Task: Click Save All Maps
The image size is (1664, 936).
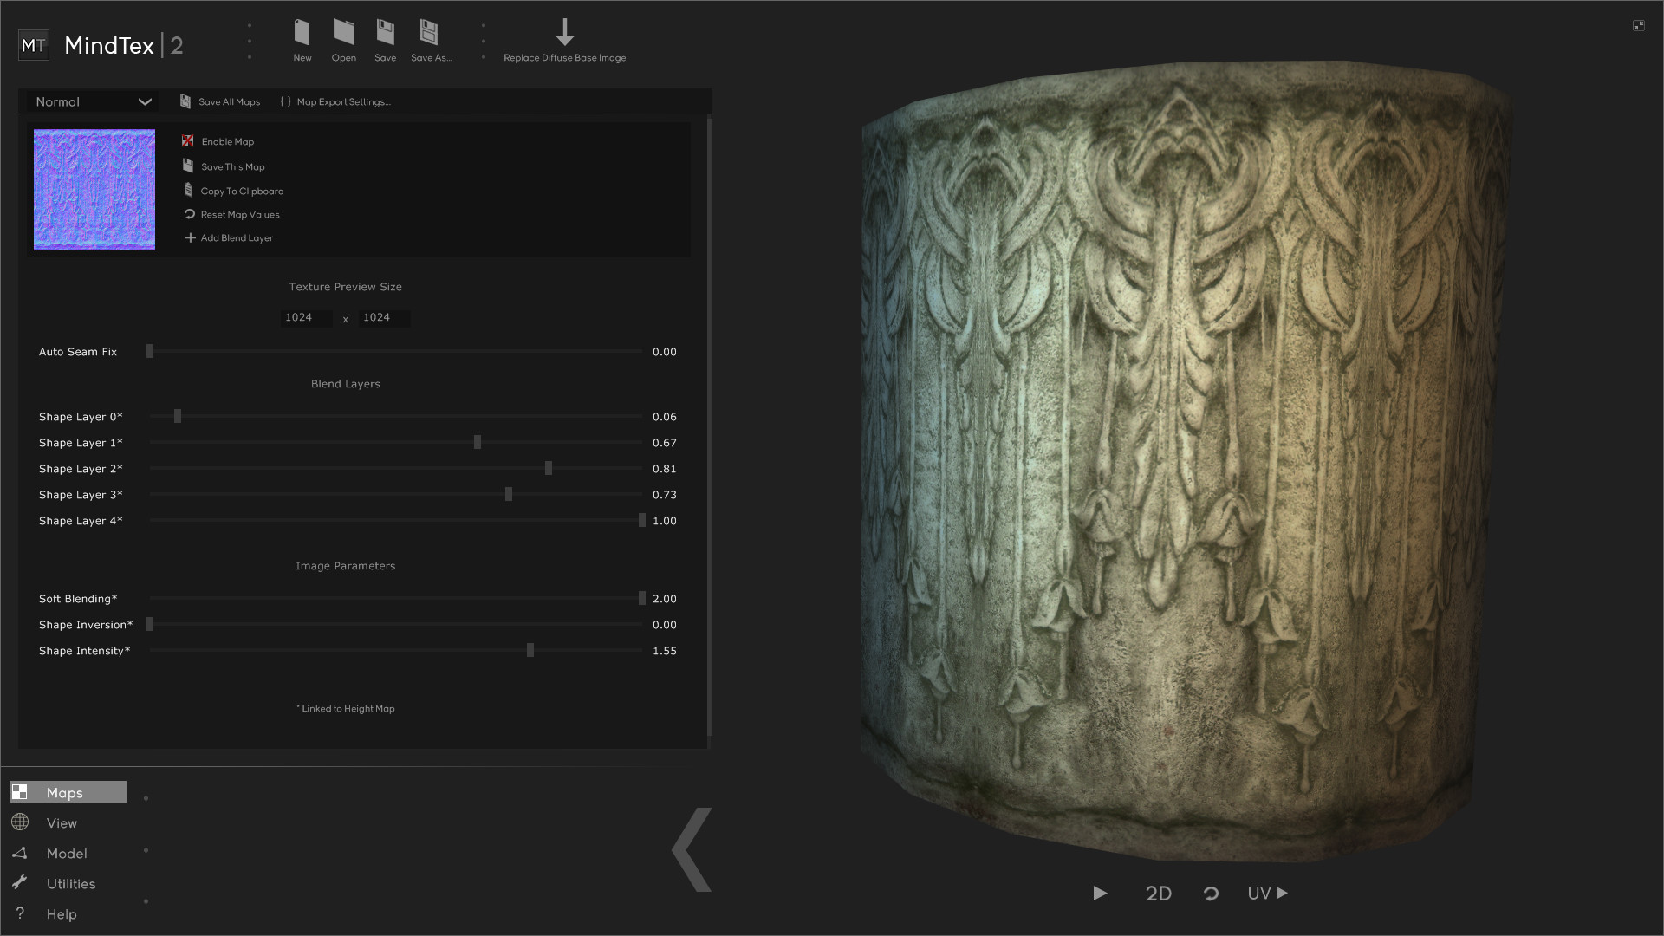Action: 220,101
